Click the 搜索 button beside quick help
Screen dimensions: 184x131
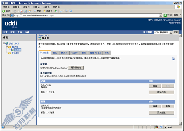[x=176, y=32]
